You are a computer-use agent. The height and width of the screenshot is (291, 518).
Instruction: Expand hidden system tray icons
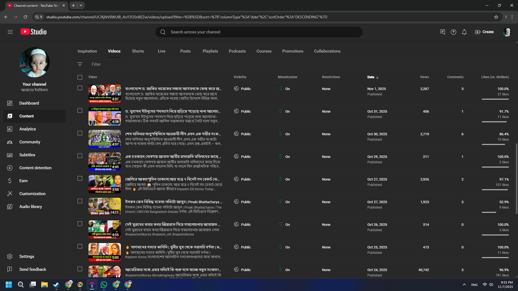coord(464,285)
